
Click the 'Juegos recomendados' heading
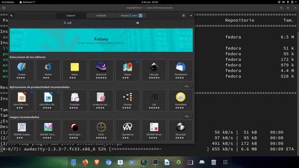[x=24, y=117]
